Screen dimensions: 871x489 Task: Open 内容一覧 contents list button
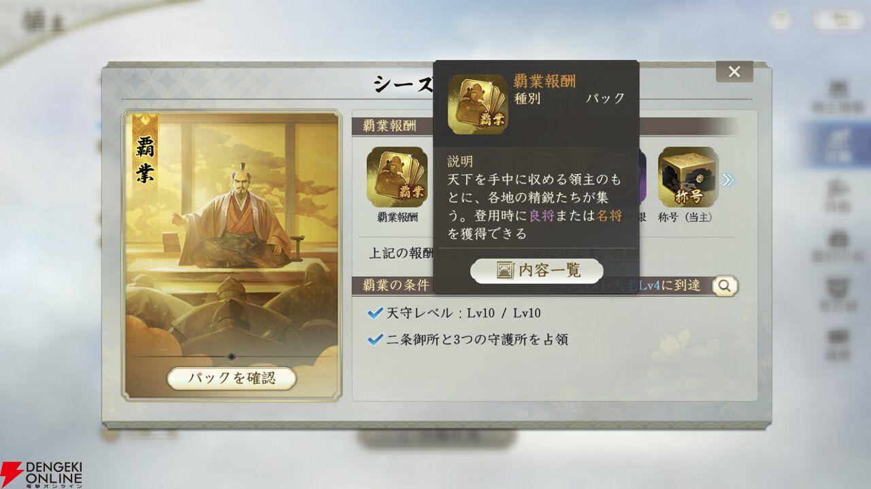537,271
